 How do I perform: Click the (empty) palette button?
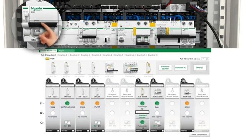pyautogui.click(x=199, y=68)
